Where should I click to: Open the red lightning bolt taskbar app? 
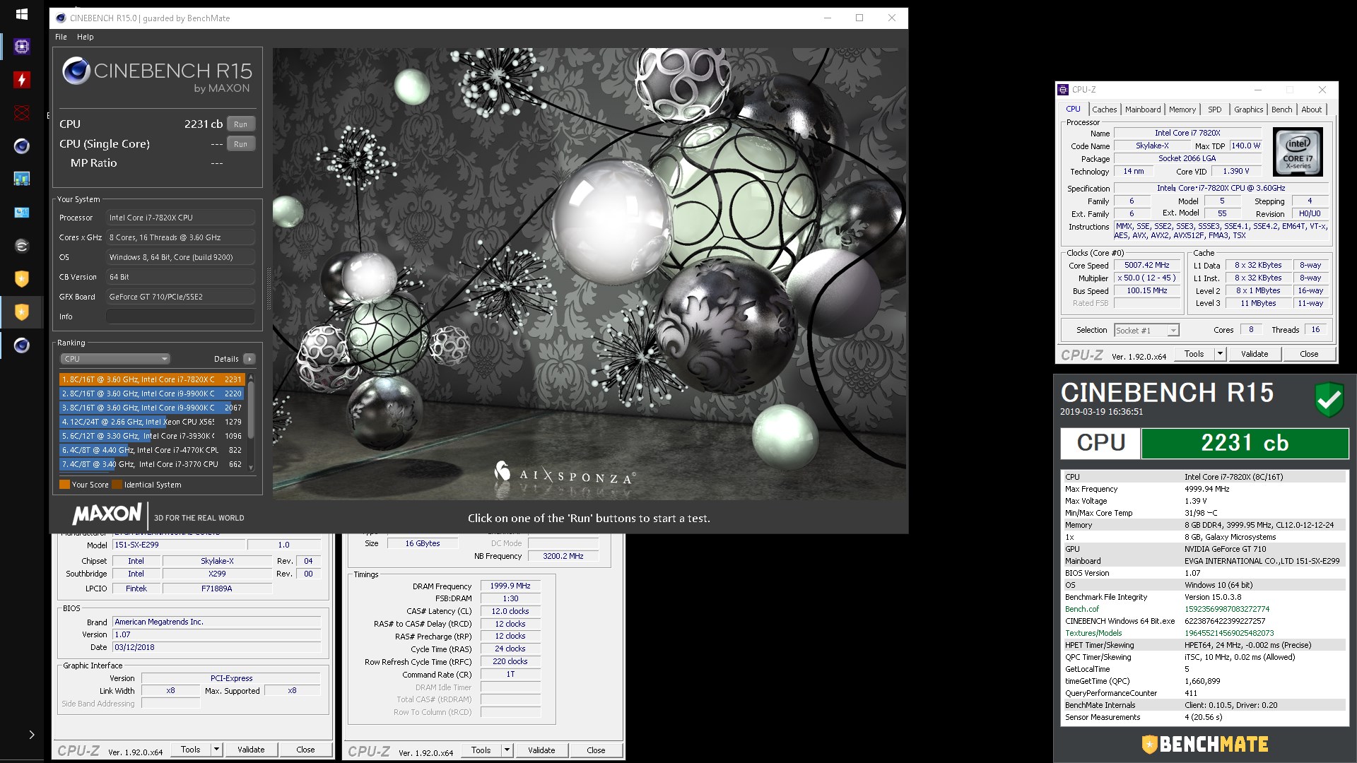coord(22,80)
